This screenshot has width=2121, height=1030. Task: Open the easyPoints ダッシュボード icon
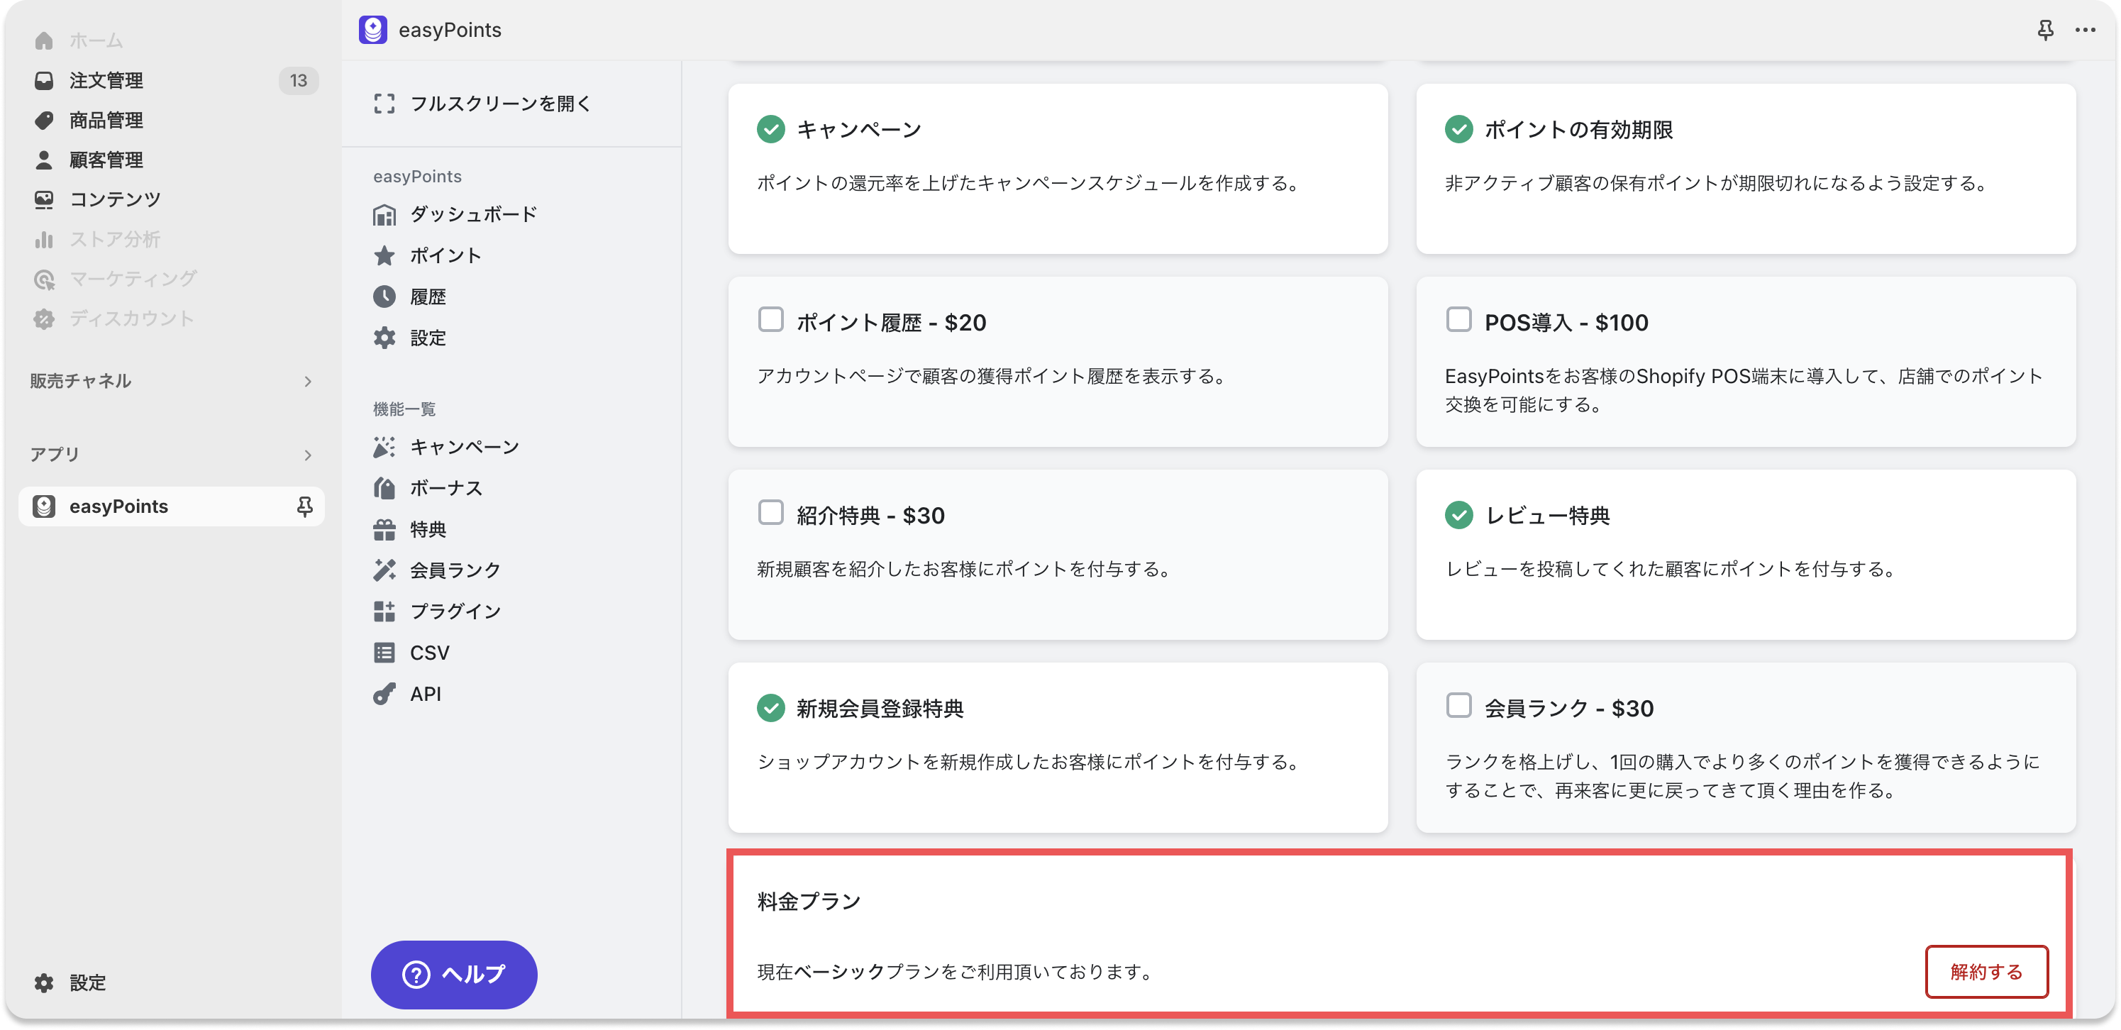pos(384,214)
